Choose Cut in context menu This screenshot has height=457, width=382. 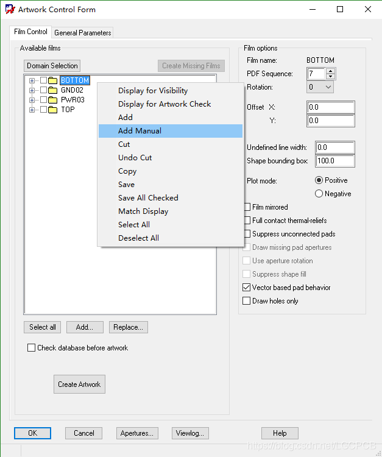(171, 144)
